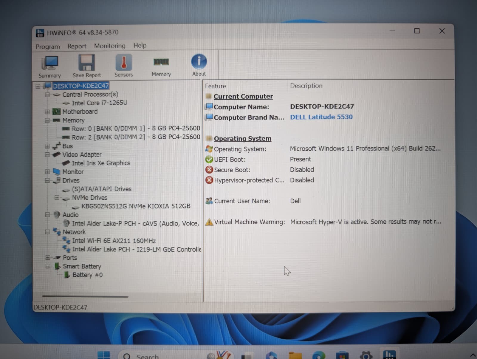This screenshot has height=359, width=477.
Task: Click the Network icon in tree
Action: [57, 231]
